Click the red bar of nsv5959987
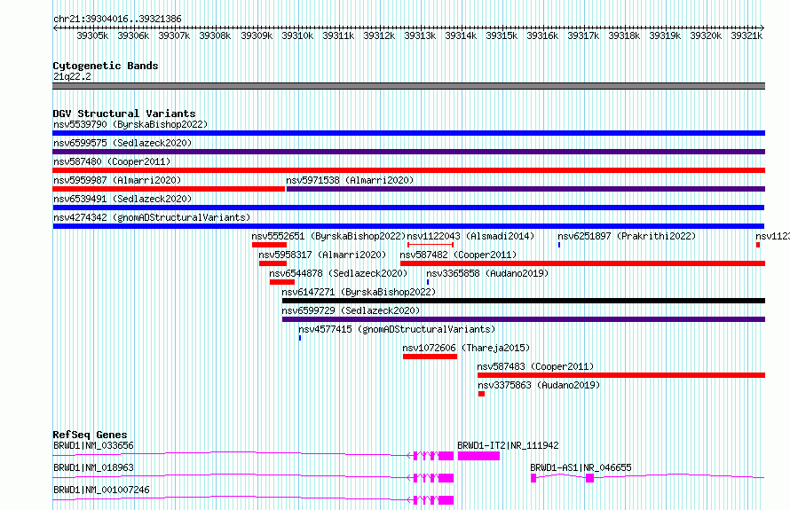 tap(169, 189)
